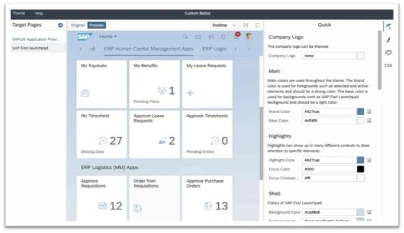404x233 pixels.
Task: Refresh the preview with reload icon
Action: coord(257,25)
